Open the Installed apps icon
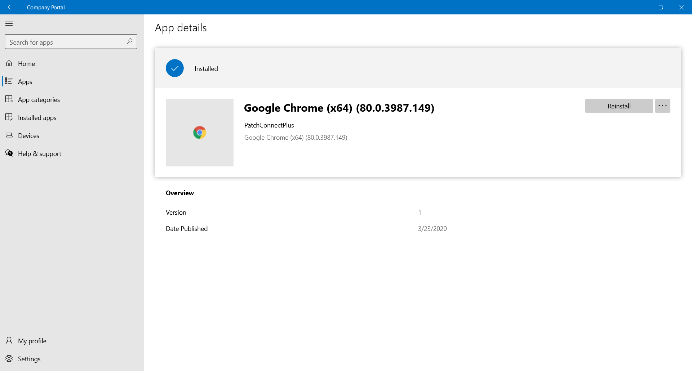The image size is (692, 371). tap(9, 117)
